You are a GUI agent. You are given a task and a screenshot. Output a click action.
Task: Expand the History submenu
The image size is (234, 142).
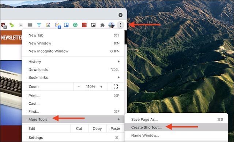pos(73,62)
